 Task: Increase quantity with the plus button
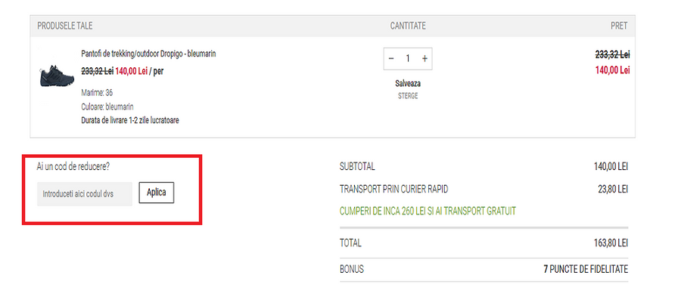[x=424, y=59]
